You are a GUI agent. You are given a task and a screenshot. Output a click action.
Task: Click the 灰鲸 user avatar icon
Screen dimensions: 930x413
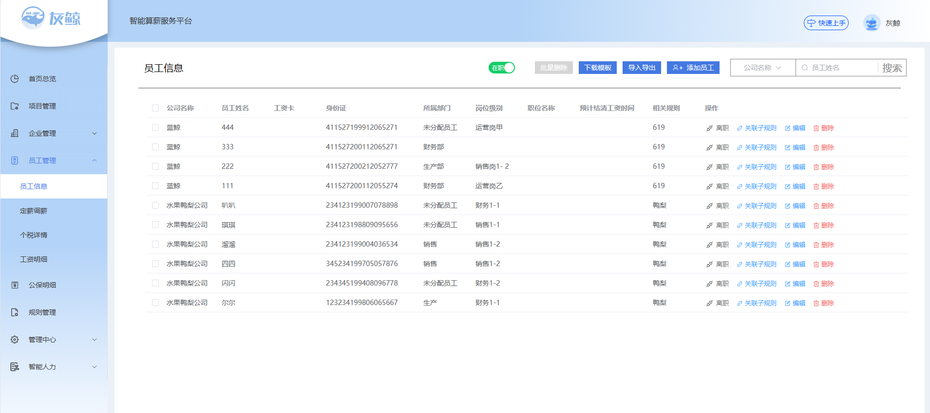click(872, 23)
